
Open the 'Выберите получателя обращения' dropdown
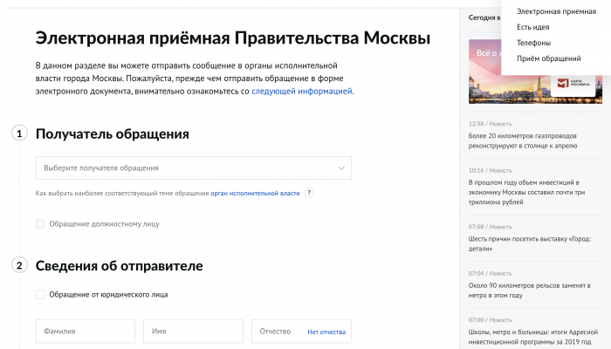(183, 168)
